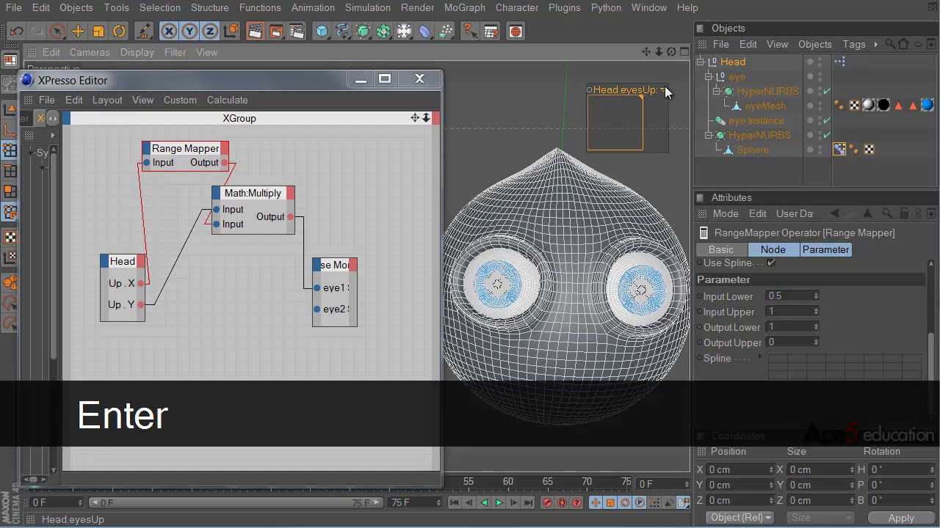940x528 pixels.
Task: Disable the first HyperNURBS green checkmark
Action: click(x=827, y=91)
